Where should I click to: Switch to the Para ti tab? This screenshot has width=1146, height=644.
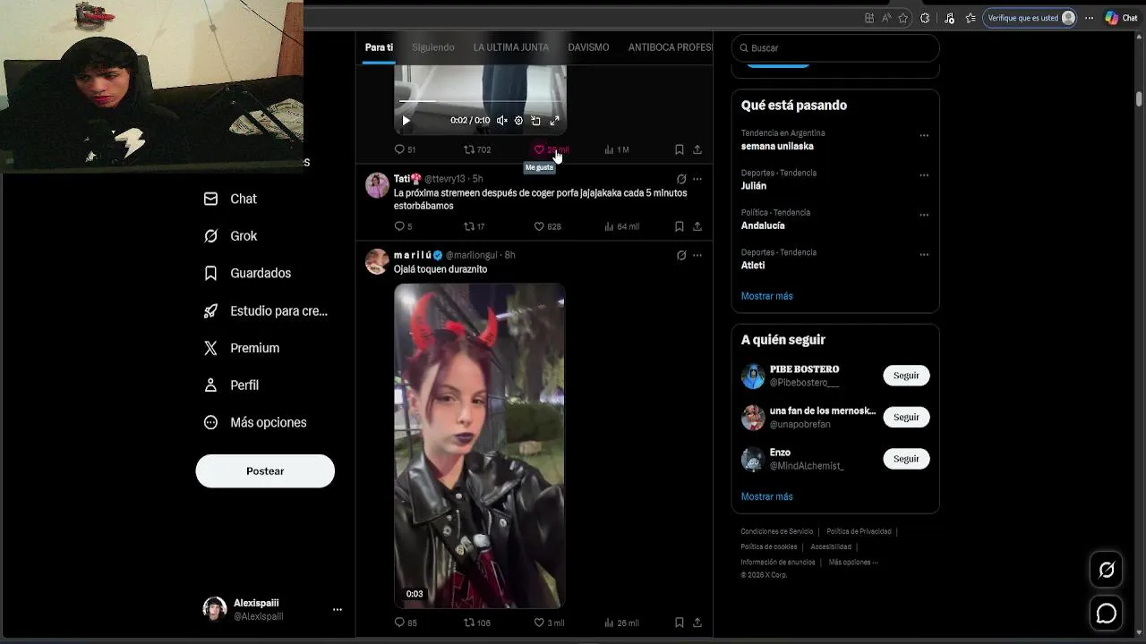click(379, 47)
